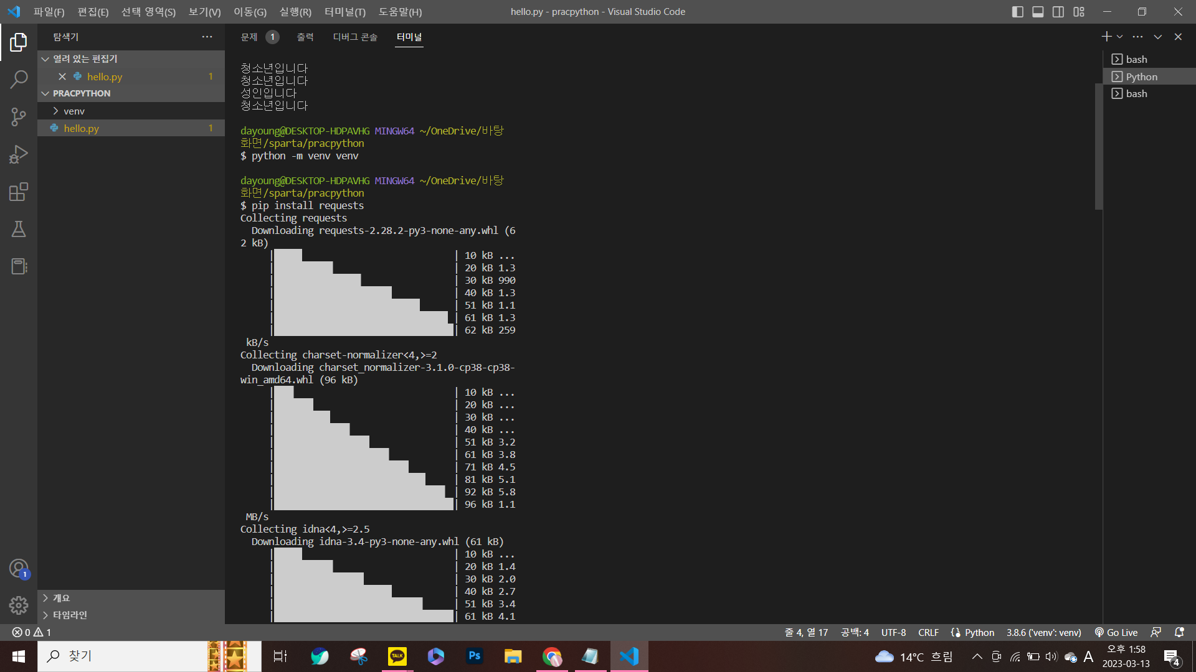
Task: Open the customize layout icon
Action: 1079,12
